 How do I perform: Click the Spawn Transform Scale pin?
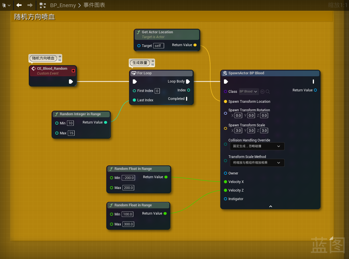click(226, 128)
